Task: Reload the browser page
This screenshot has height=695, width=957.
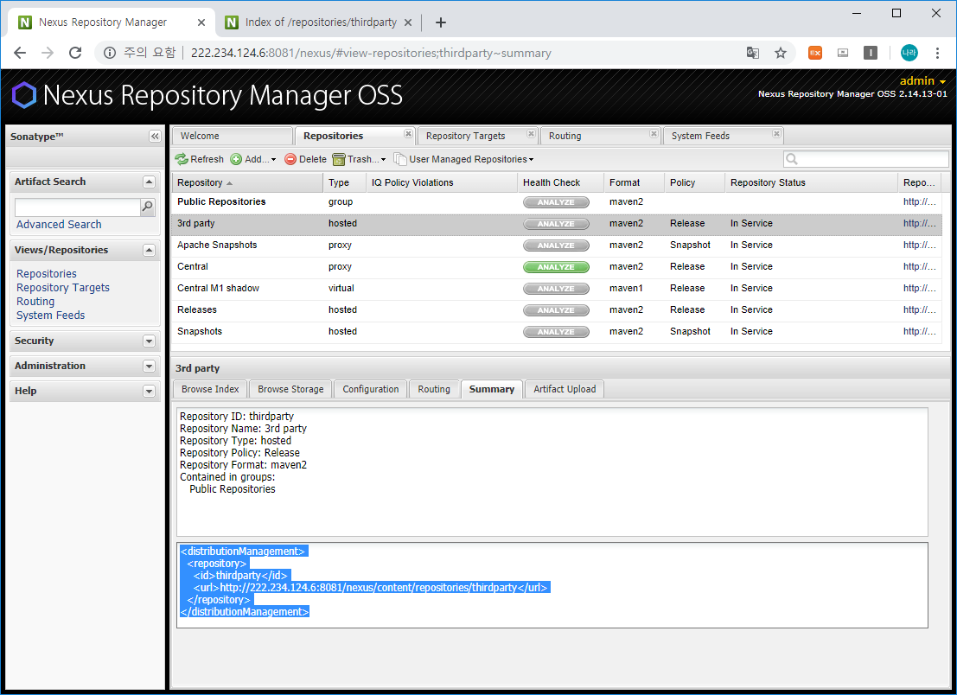Action: (x=75, y=53)
